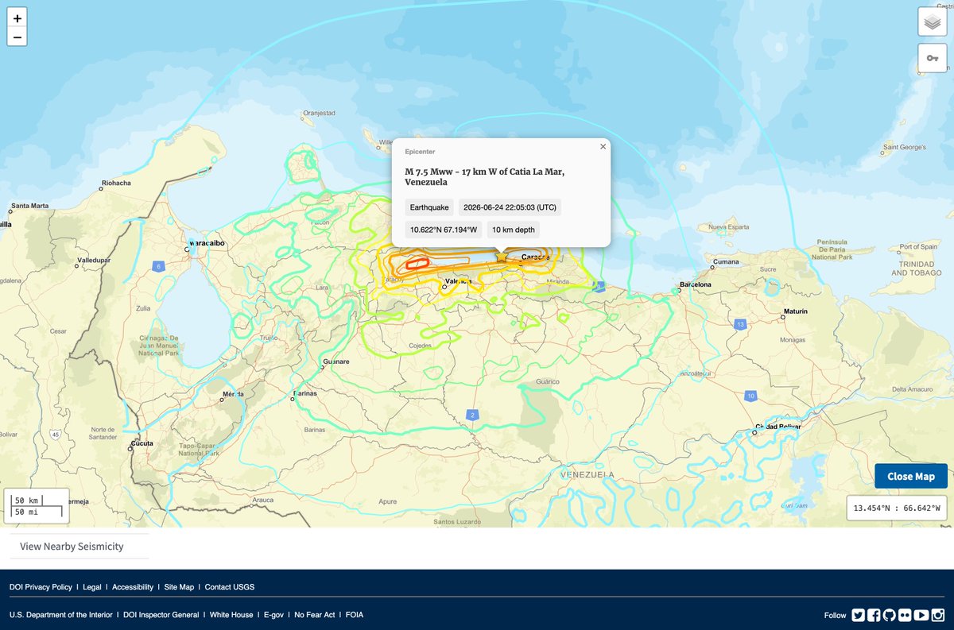Zoom out with the minus button
The height and width of the screenshot is (630, 954).
pos(17,37)
